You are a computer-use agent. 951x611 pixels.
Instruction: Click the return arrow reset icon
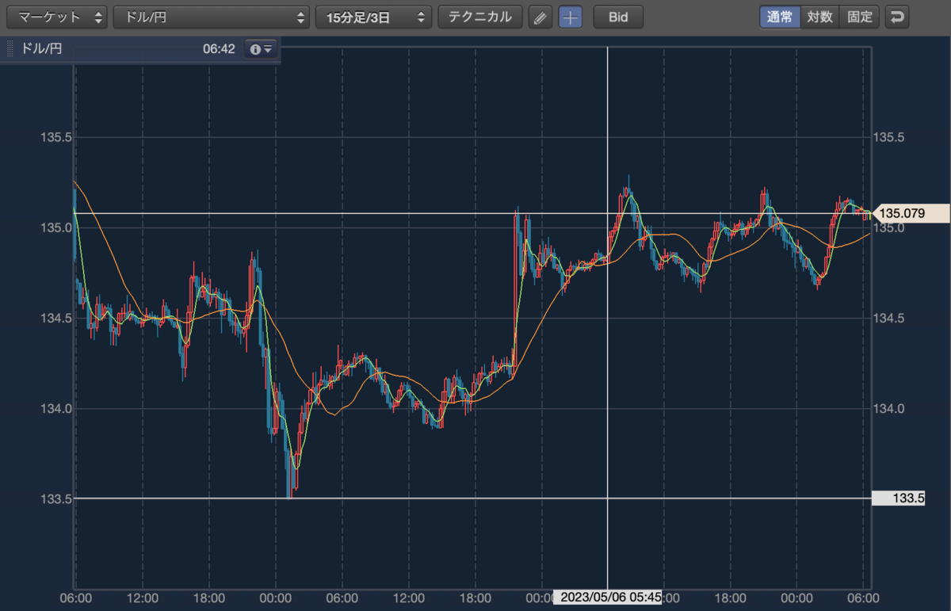(x=897, y=17)
